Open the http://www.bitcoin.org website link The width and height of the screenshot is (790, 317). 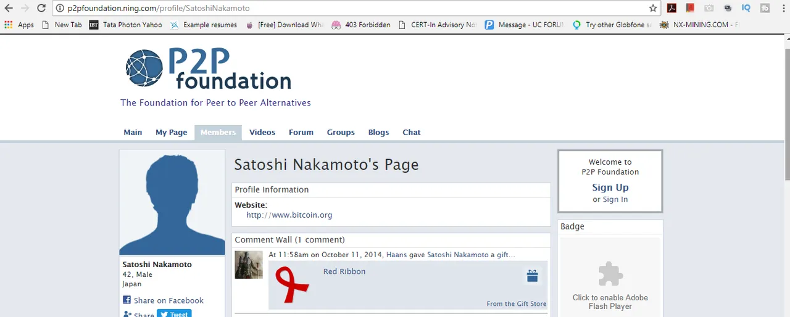289,215
